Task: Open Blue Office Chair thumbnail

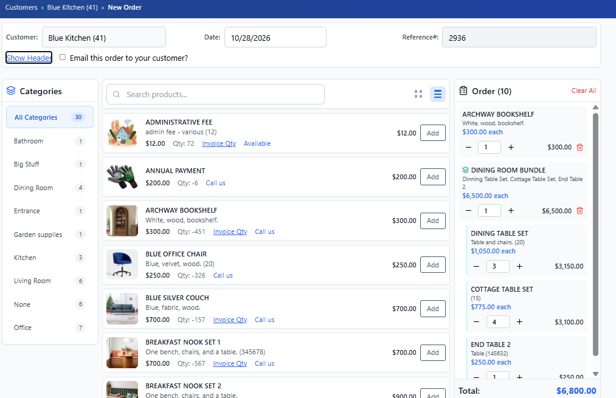Action: (122, 264)
